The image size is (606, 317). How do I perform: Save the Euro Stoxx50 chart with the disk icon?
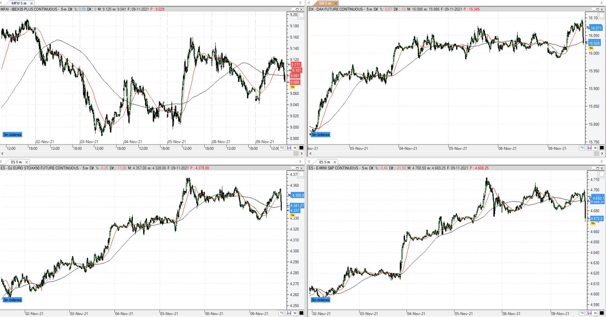click(x=289, y=313)
